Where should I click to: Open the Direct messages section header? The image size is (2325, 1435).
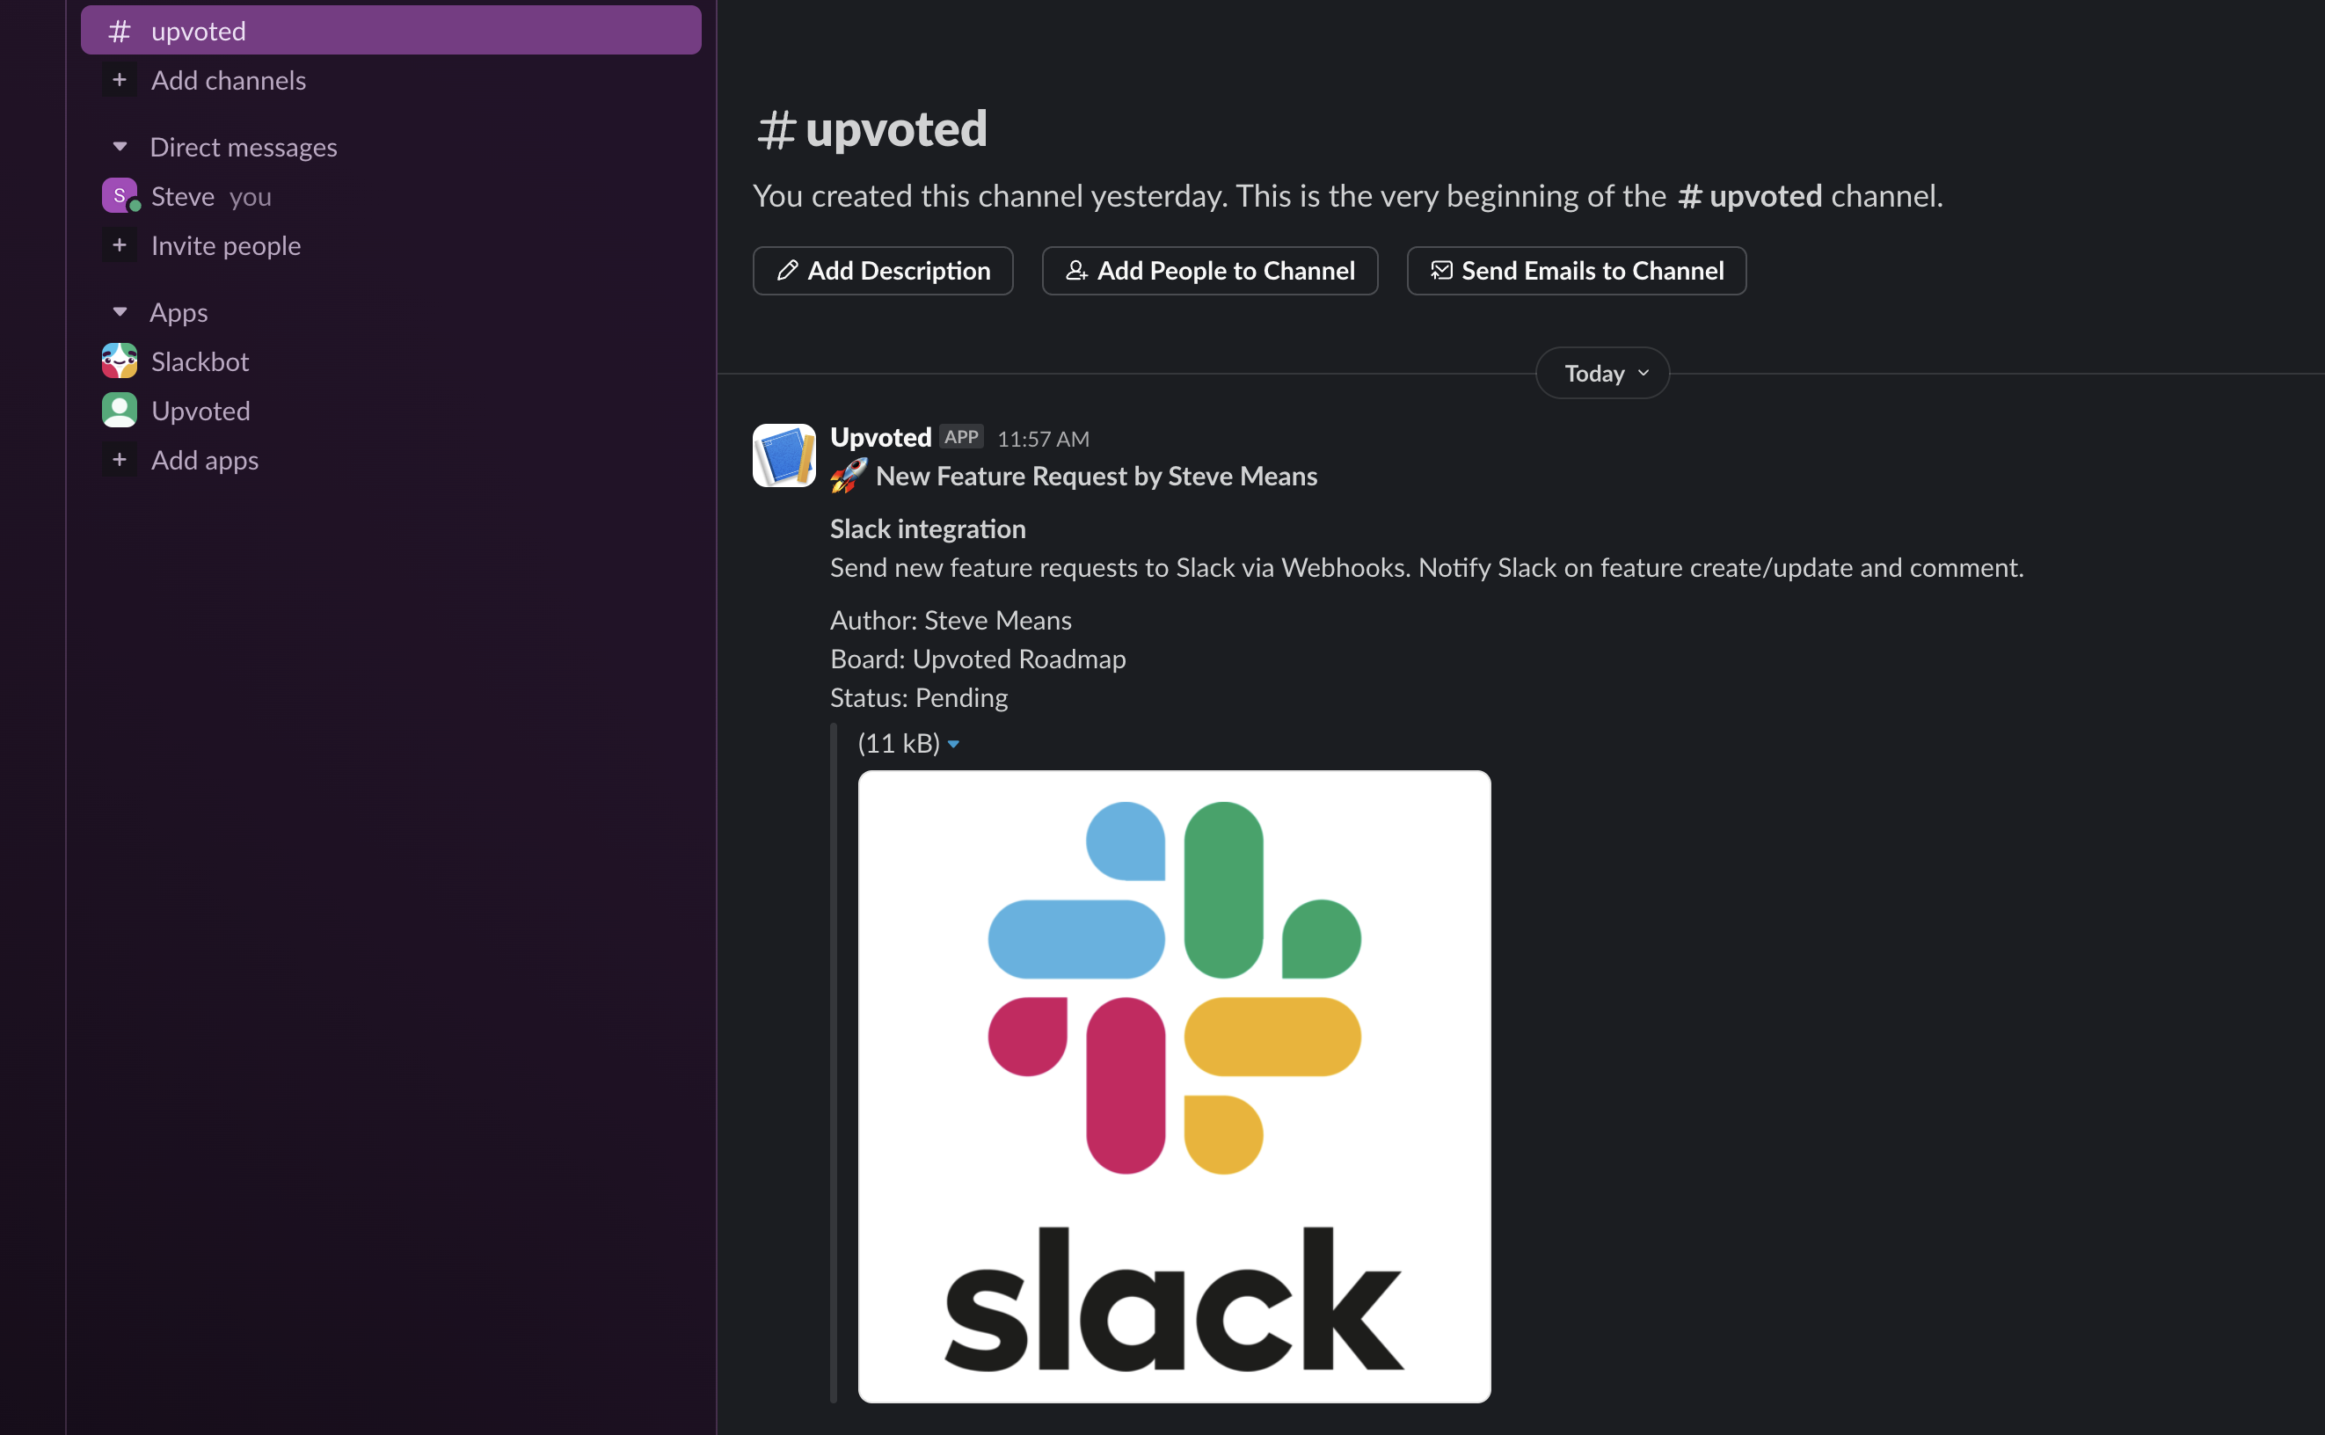[244, 147]
